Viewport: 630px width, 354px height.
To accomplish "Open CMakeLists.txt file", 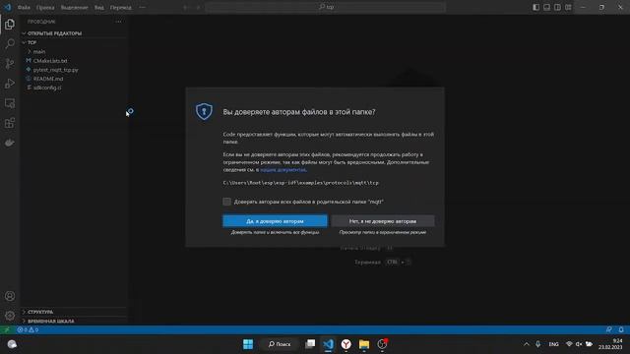I will coord(50,61).
